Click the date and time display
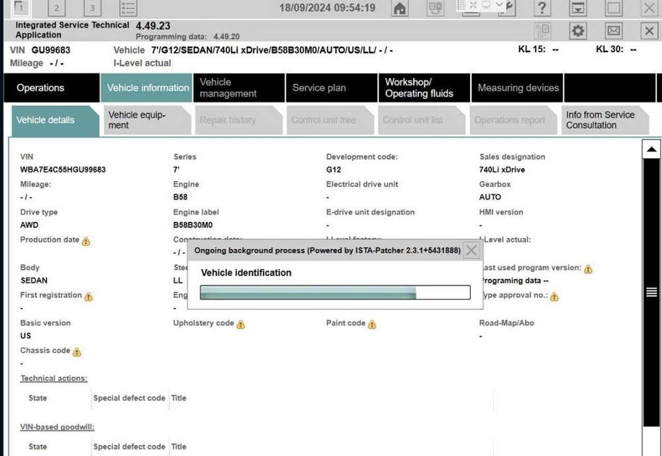Viewport: 662px width, 456px height. tap(327, 7)
